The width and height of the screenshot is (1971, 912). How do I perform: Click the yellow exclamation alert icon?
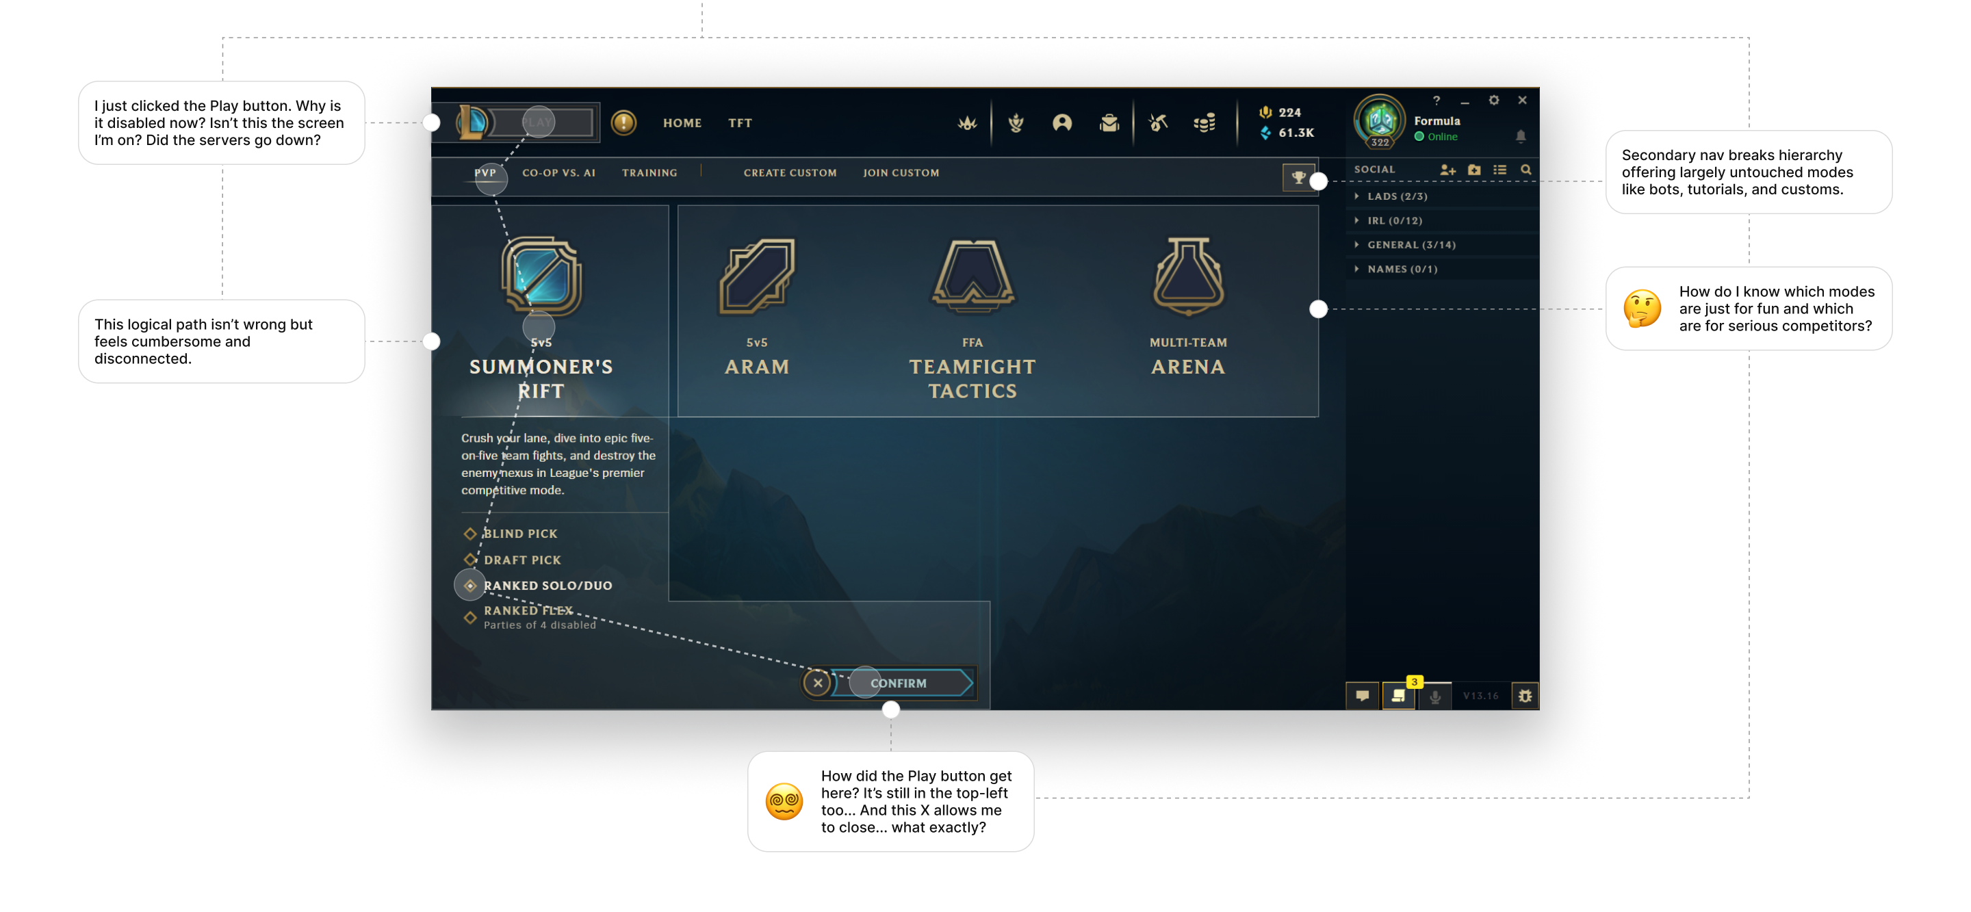pos(623,122)
